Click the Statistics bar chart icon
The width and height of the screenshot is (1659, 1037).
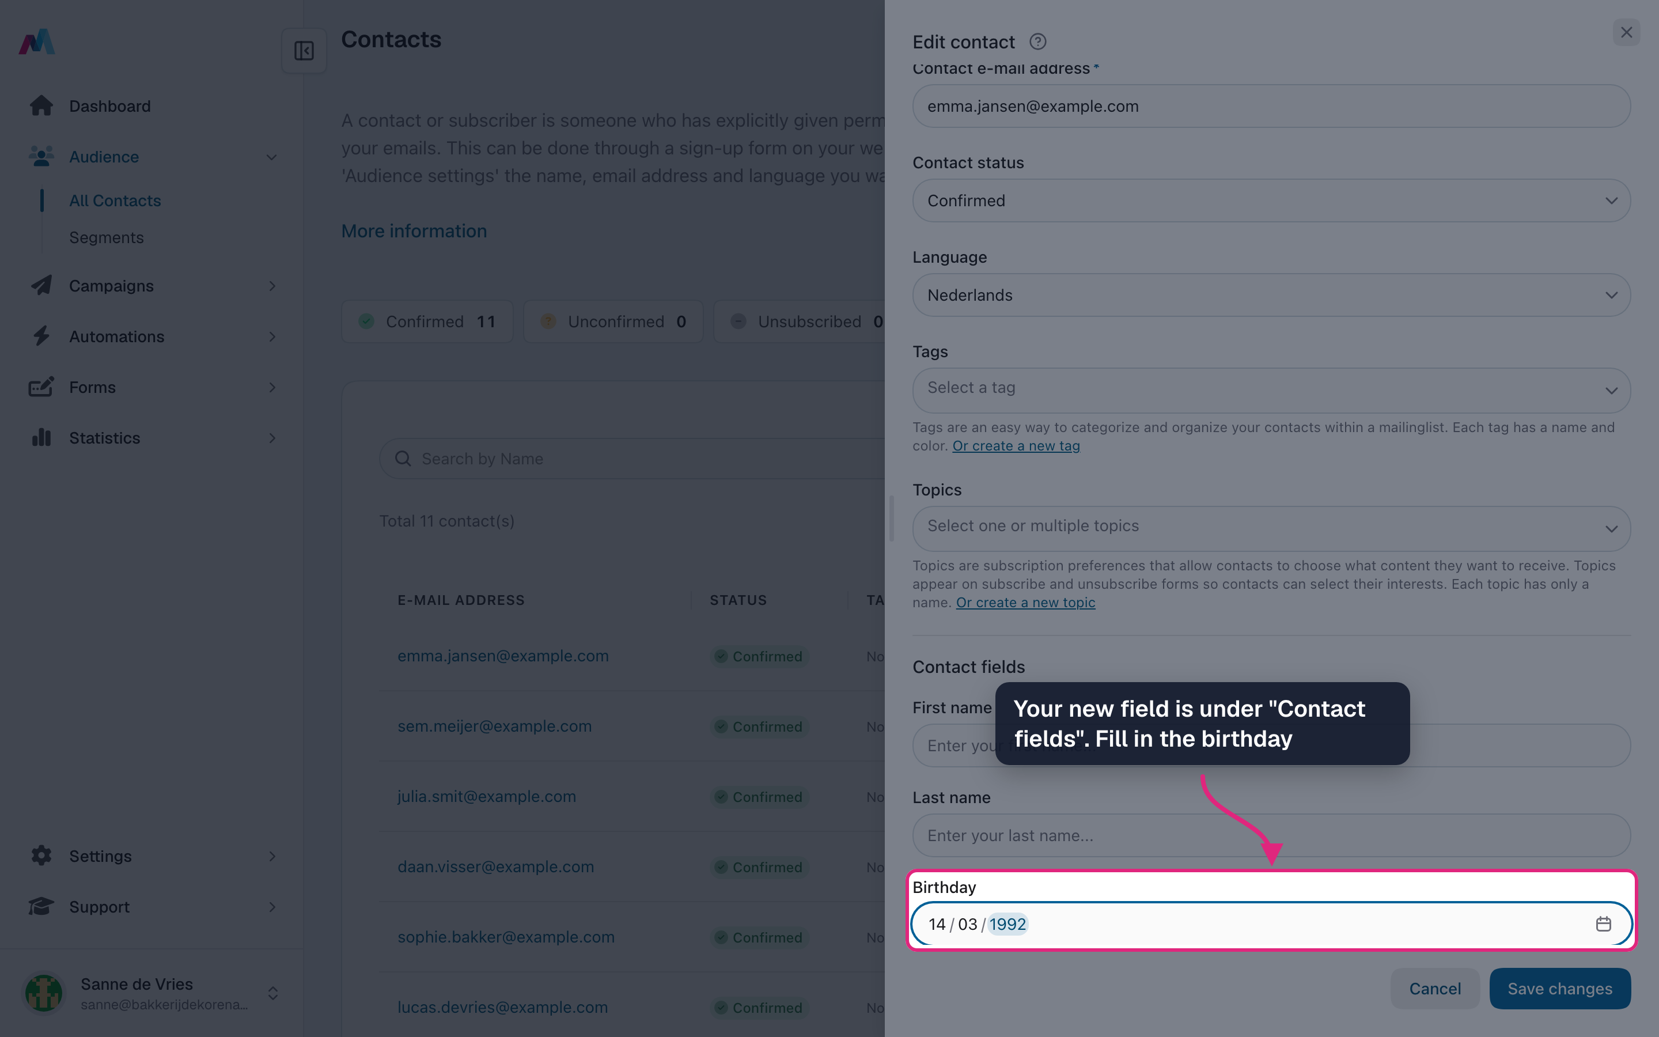41,438
